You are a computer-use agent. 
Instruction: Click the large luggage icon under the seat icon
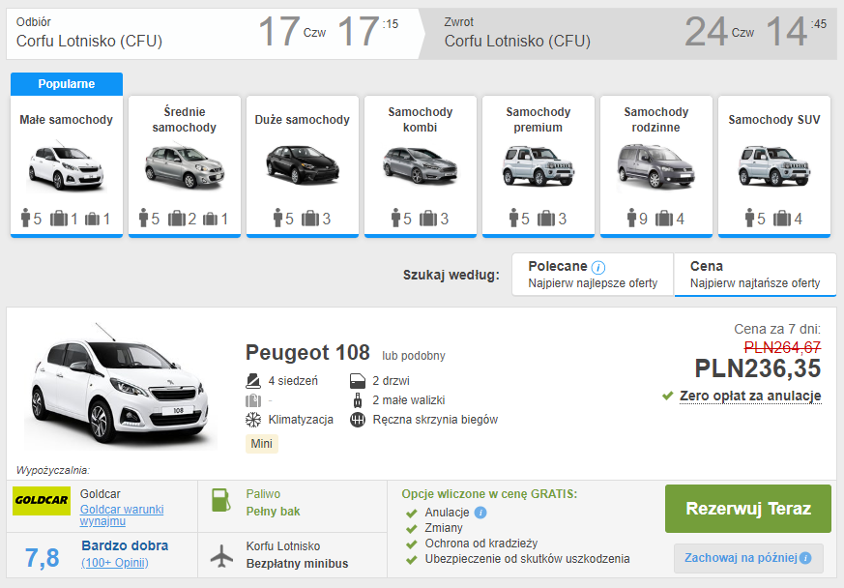pyautogui.click(x=253, y=400)
